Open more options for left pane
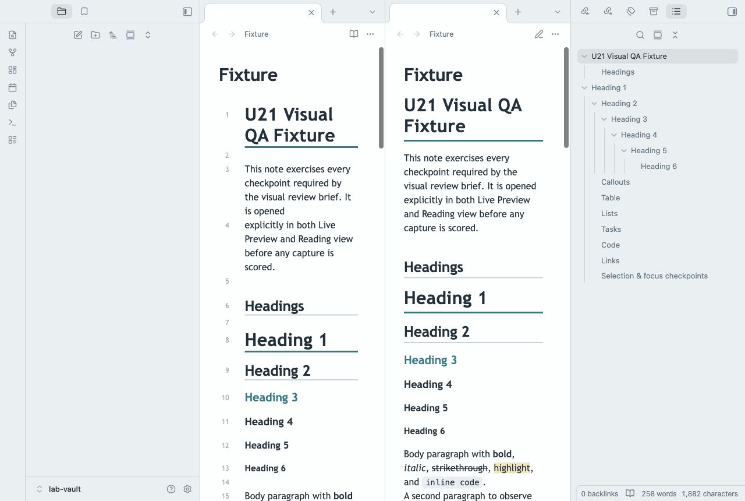The height and width of the screenshot is (501, 745). pos(370,34)
